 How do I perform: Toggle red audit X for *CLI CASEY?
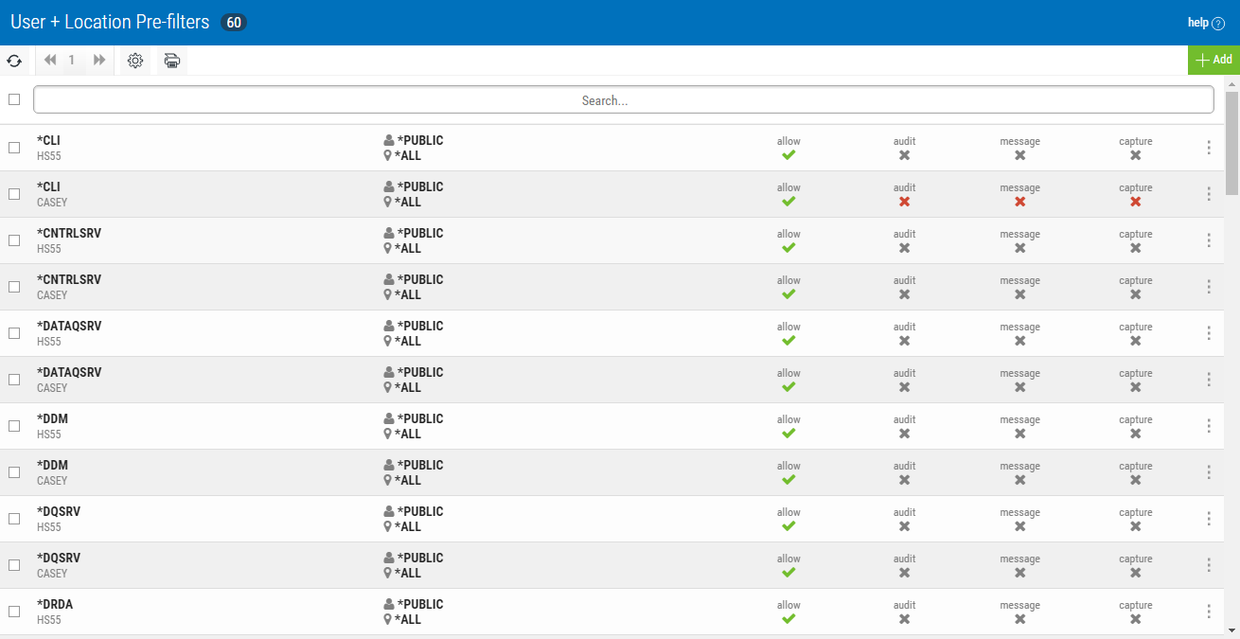[x=904, y=202]
